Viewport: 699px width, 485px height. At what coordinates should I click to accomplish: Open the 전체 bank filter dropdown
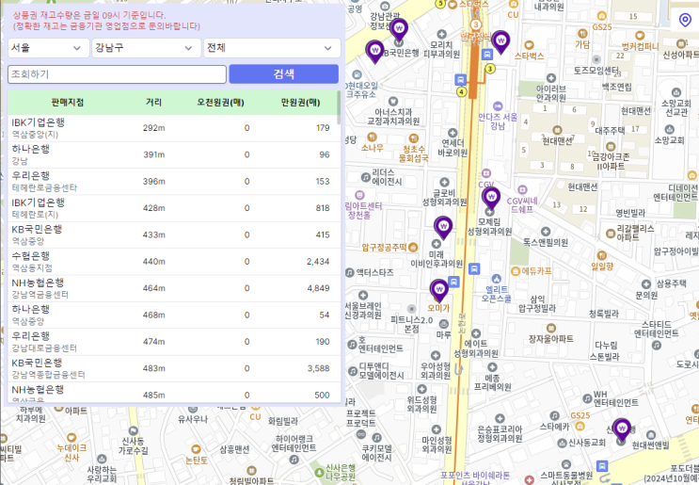click(272, 48)
